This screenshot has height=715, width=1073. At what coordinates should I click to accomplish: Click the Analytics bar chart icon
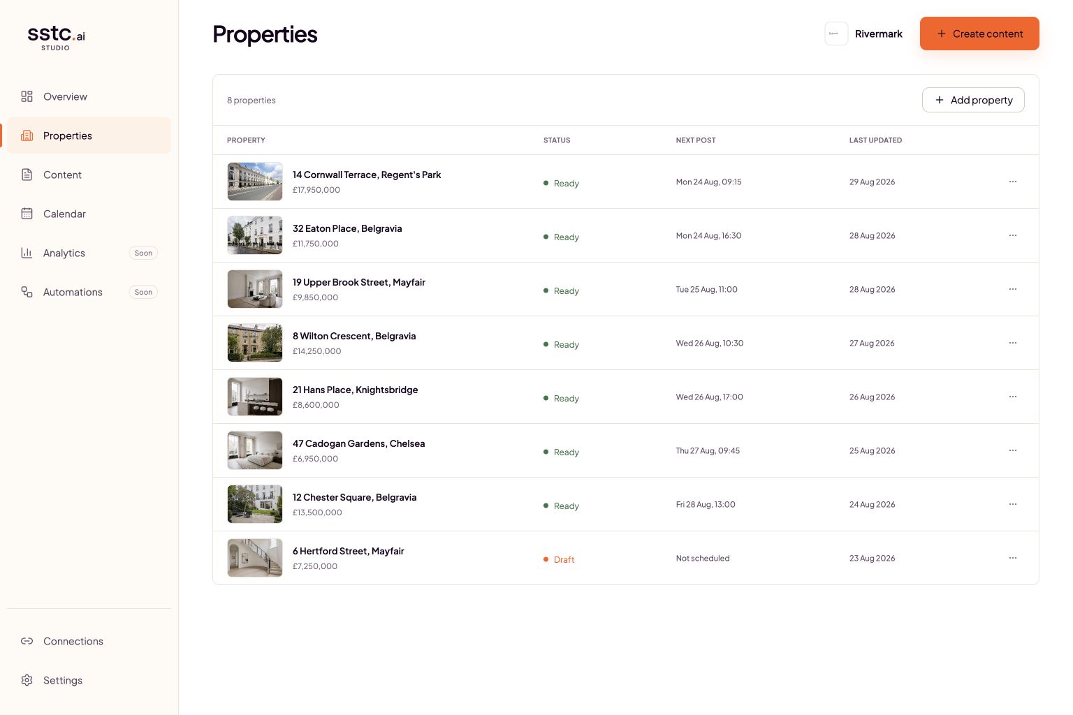(x=27, y=253)
